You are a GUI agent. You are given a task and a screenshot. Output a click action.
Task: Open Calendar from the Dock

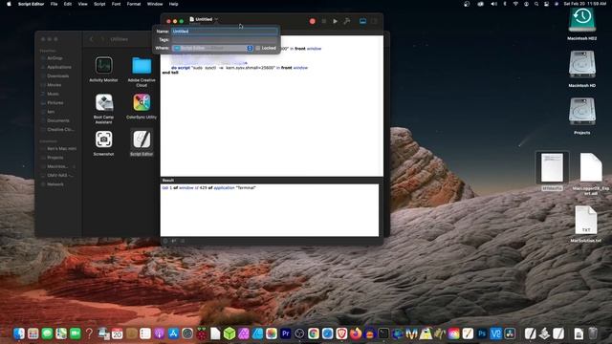[117, 333]
